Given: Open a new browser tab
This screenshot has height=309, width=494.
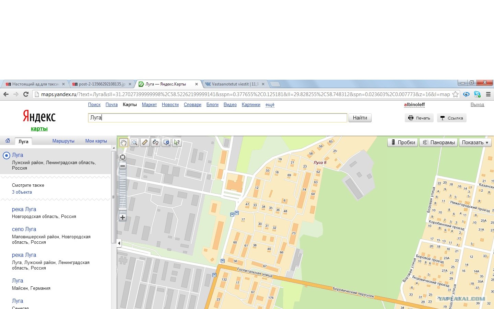Looking at the screenshot, I should (275, 84).
